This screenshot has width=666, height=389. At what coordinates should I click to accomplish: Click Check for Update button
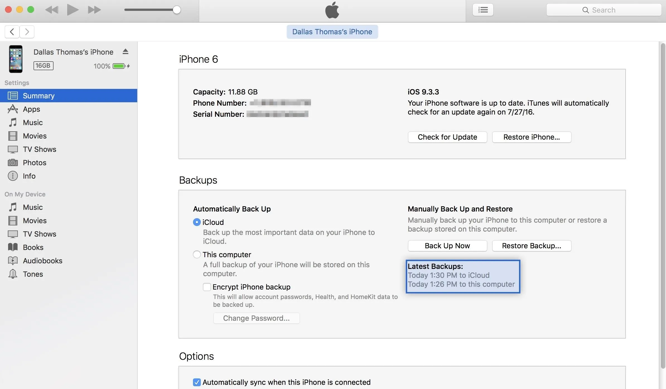pyautogui.click(x=447, y=137)
